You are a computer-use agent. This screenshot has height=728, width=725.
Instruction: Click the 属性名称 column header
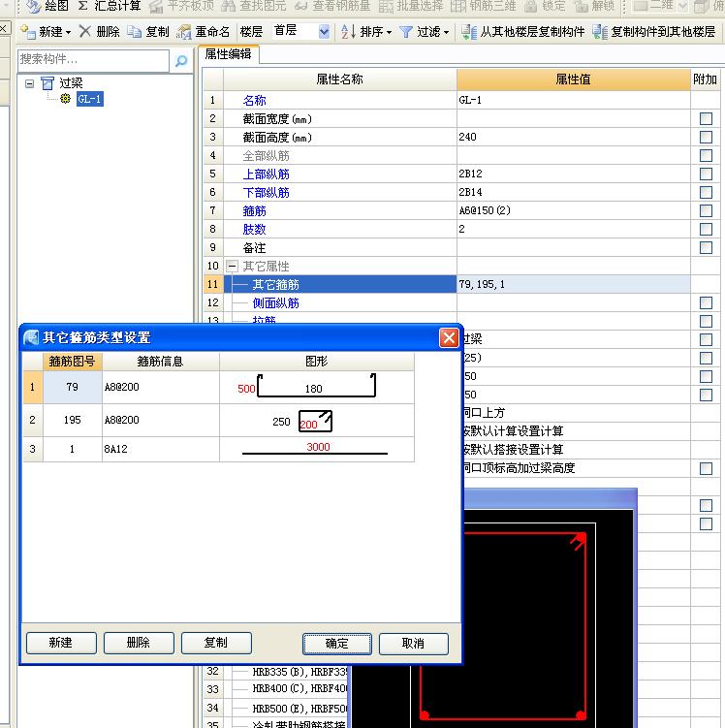pos(340,79)
